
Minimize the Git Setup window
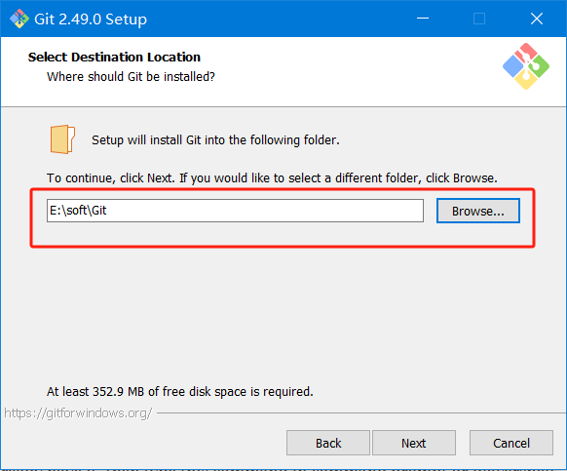423,19
